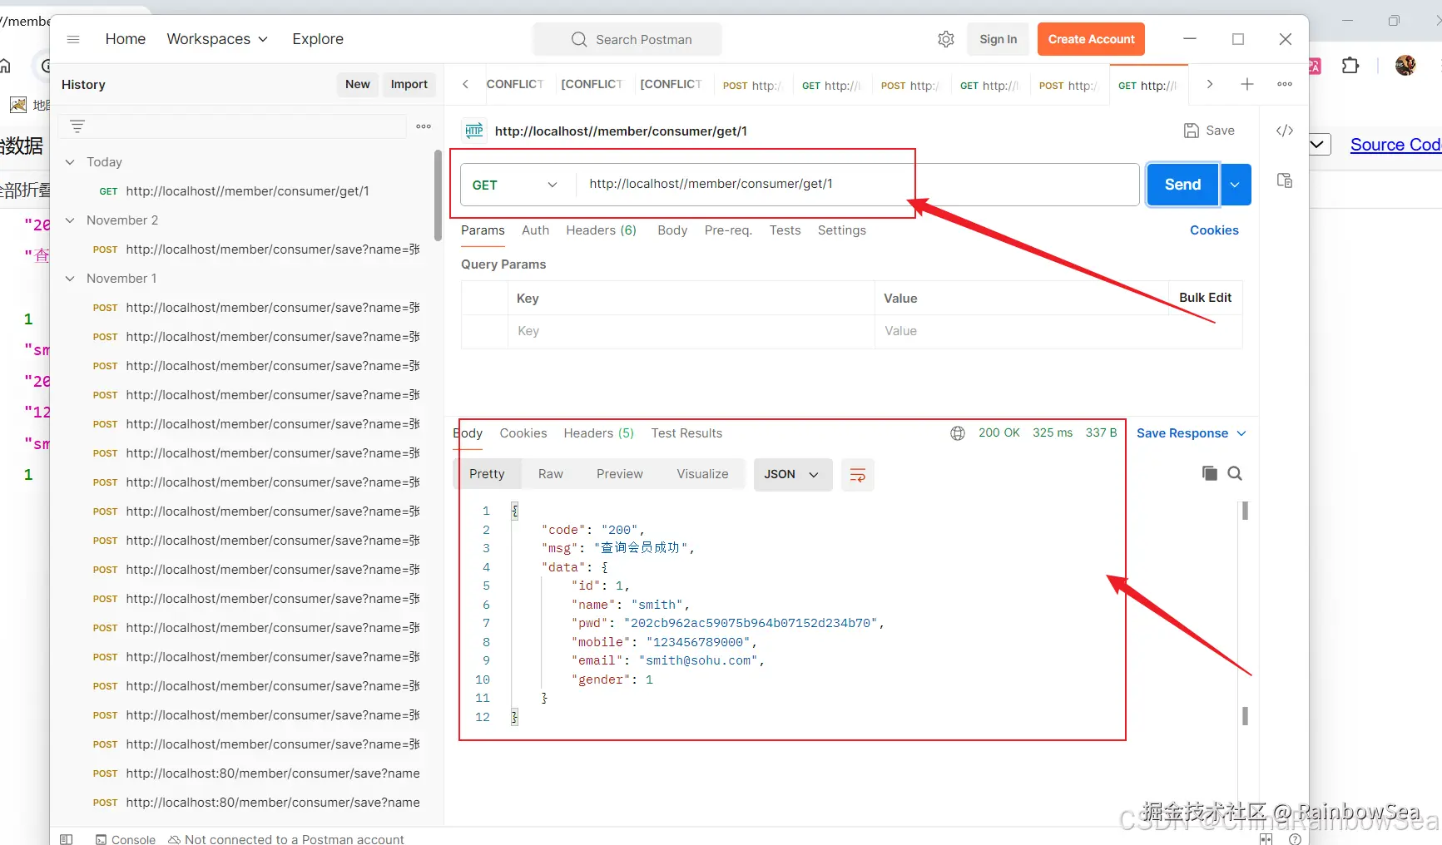Click the blue Send button
The image size is (1442, 845).
click(1182, 185)
